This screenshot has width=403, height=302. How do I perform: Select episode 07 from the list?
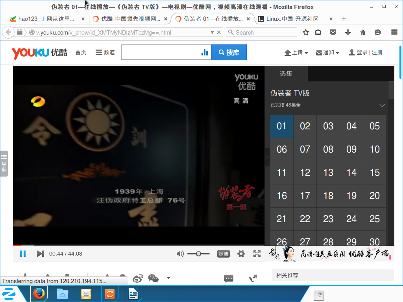tap(305, 149)
